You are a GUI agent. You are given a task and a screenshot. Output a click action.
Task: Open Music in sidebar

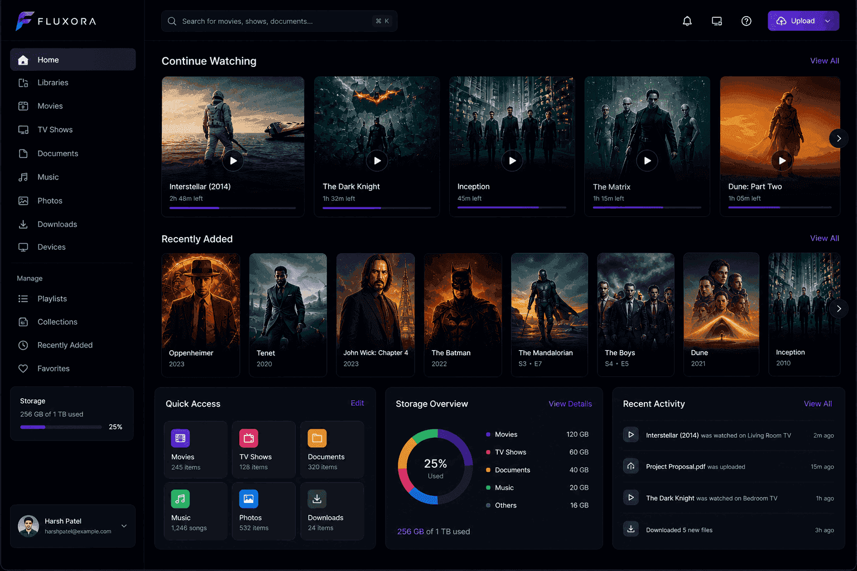(x=73, y=177)
